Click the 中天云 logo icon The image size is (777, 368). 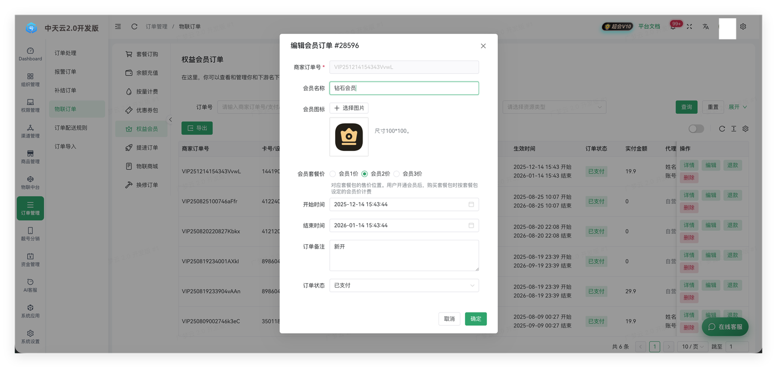pyautogui.click(x=32, y=28)
